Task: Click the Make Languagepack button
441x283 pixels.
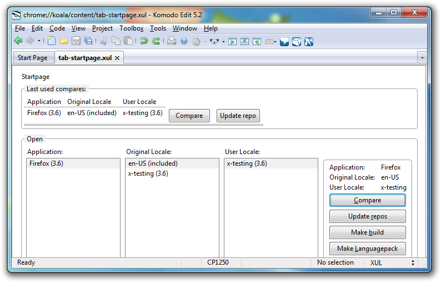Action: (368, 249)
